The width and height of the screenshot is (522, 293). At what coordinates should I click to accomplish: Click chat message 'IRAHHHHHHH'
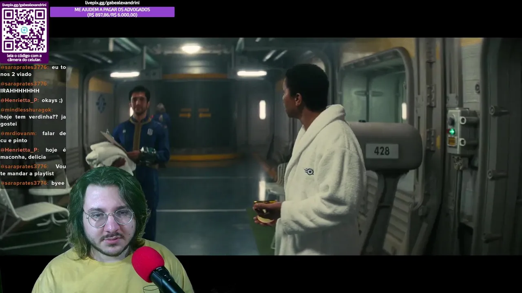point(20,91)
